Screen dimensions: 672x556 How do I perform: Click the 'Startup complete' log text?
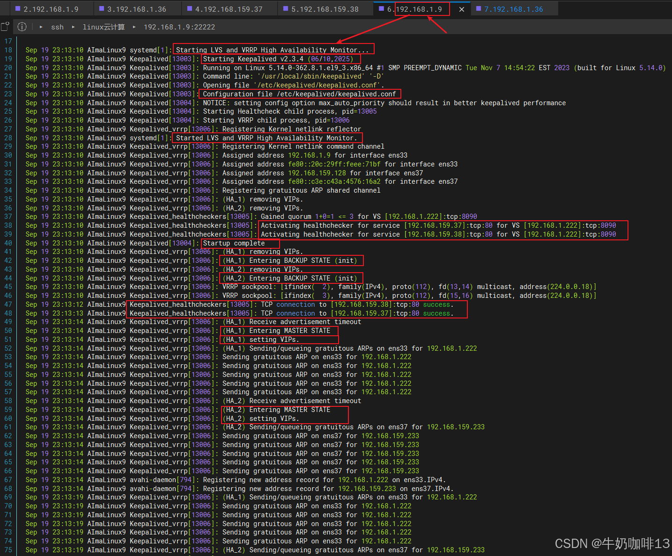point(234,243)
